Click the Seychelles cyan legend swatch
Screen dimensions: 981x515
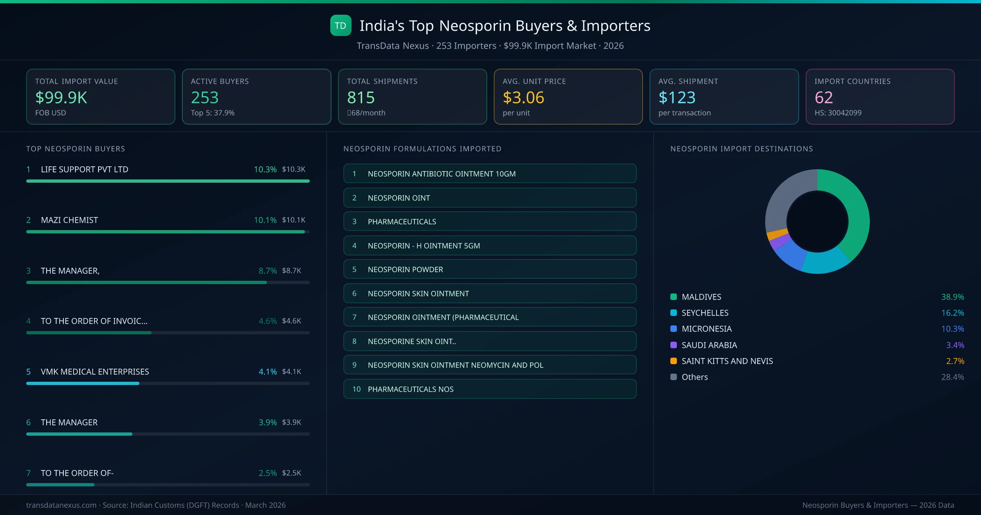pyautogui.click(x=674, y=313)
